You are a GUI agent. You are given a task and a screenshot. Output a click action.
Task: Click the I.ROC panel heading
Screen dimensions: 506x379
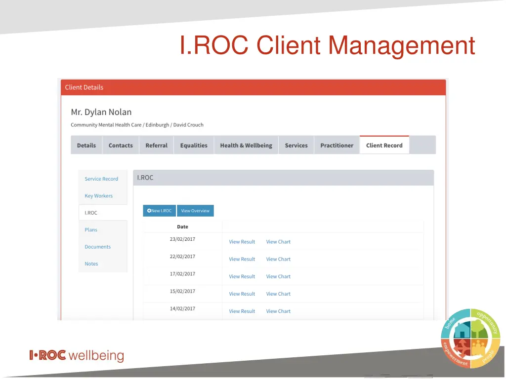point(283,178)
